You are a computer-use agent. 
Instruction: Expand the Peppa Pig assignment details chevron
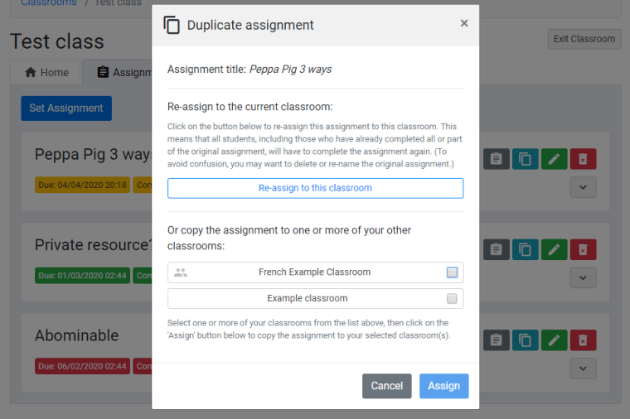(583, 187)
